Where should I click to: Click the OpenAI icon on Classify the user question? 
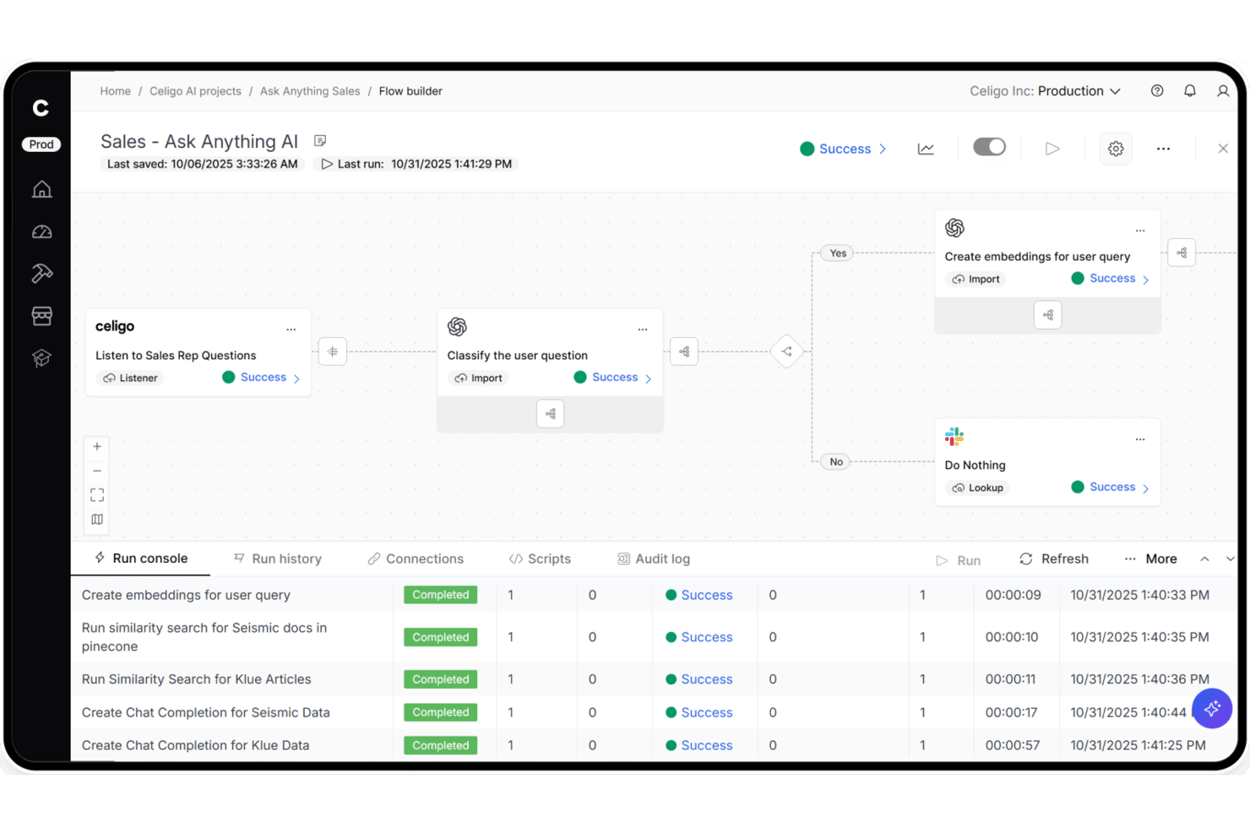[458, 327]
